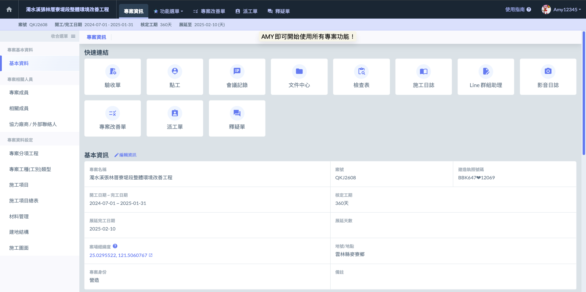Open the 會議記錄 quick link icon

click(237, 71)
